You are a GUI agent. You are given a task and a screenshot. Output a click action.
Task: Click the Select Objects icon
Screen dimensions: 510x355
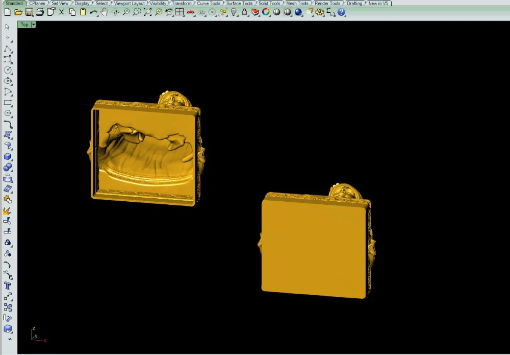point(223,12)
